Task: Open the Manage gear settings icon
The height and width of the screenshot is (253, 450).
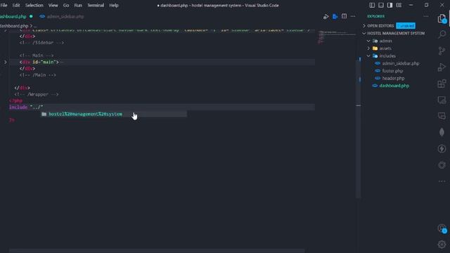Action: click(442, 244)
